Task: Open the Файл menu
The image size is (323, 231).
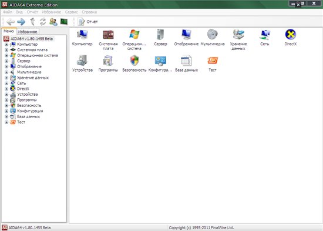Action: point(8,12)
